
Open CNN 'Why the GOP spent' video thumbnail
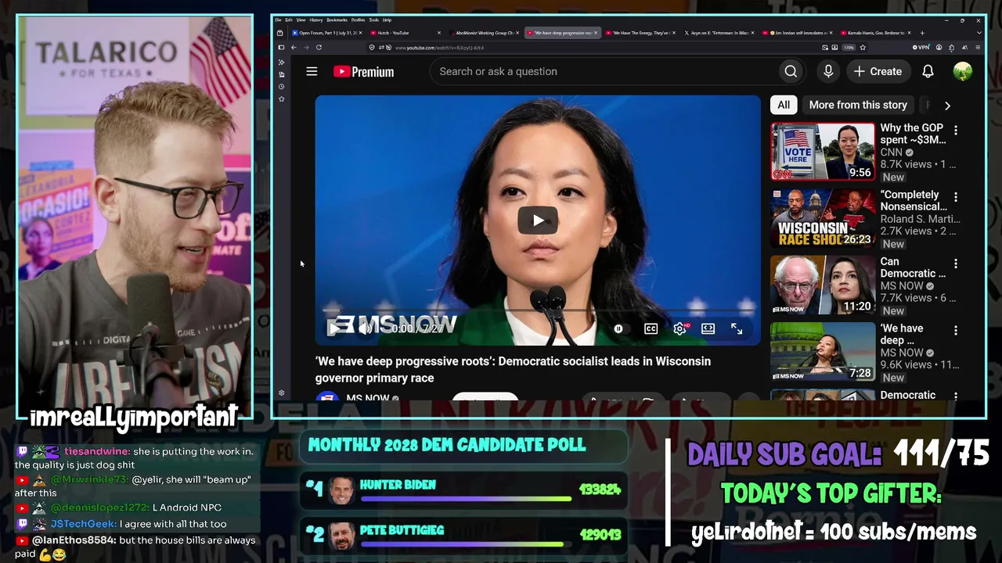click(x=823, y=152)
